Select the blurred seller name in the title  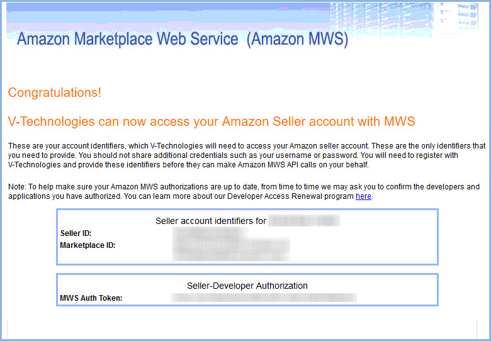click(x=304, y=221)
